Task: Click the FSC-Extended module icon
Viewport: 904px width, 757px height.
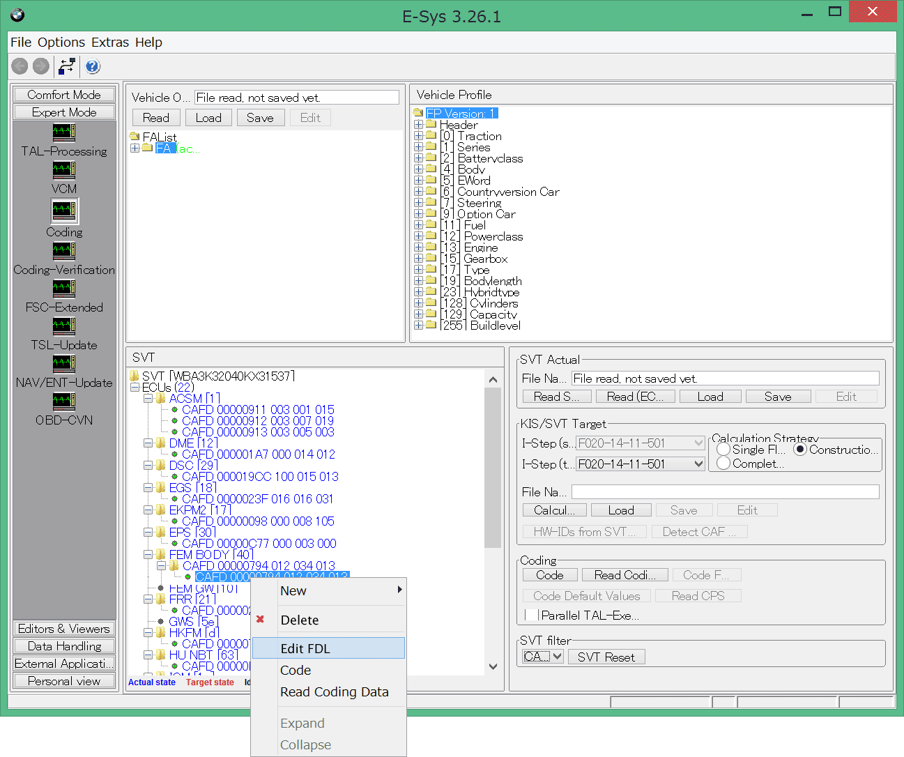Action: pos(63,289)
